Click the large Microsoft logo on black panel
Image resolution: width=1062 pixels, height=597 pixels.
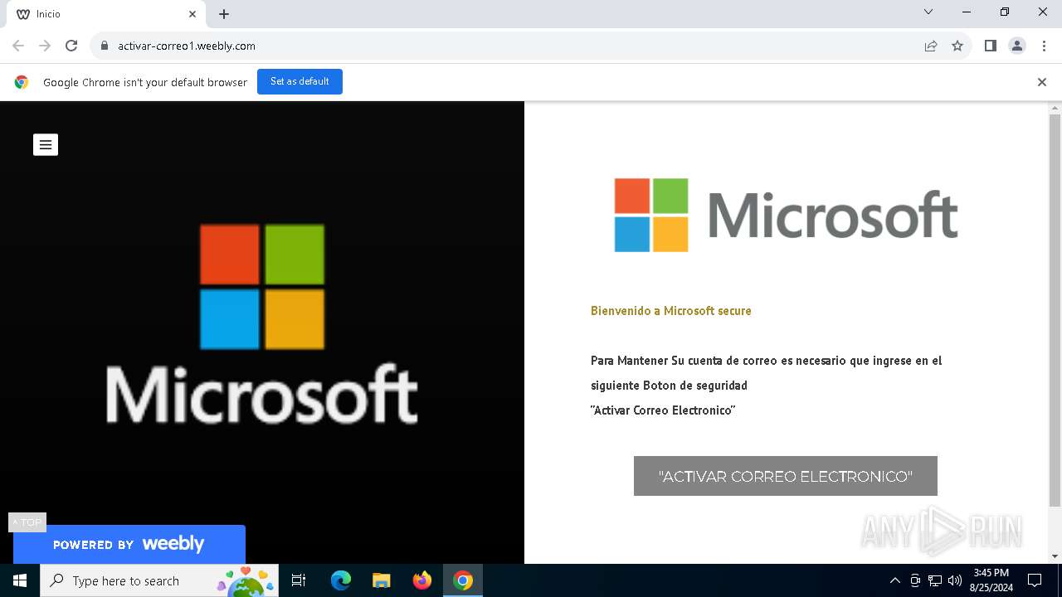point(262,323)
